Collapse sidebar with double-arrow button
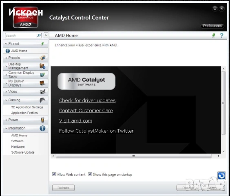 pyautogui.click(x=46, y=36)
